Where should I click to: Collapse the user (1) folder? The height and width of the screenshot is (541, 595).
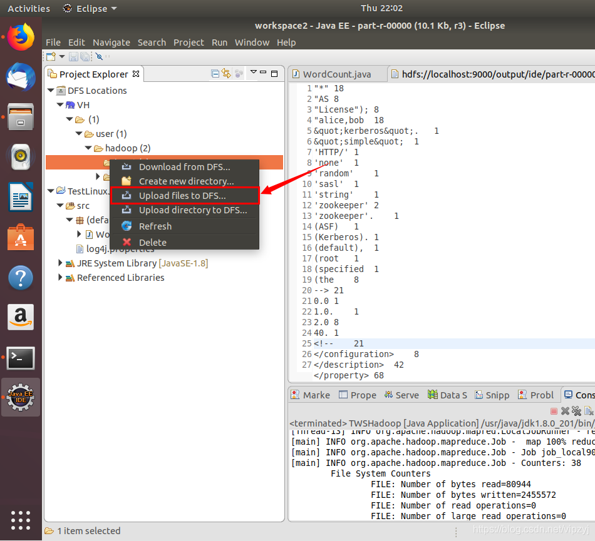point(79,133)
